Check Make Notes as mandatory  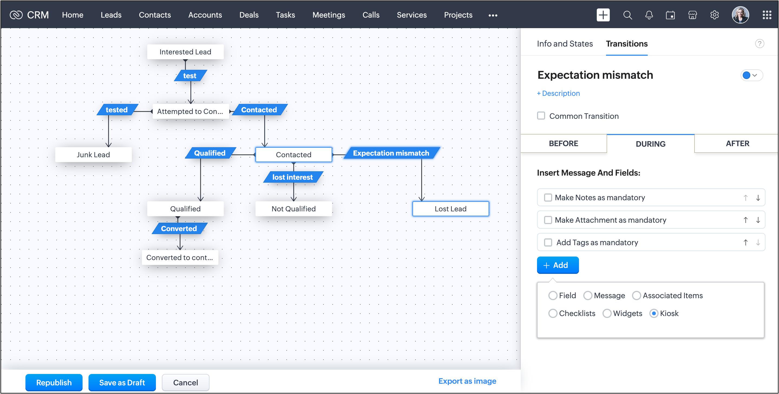[x=548, y=198]
